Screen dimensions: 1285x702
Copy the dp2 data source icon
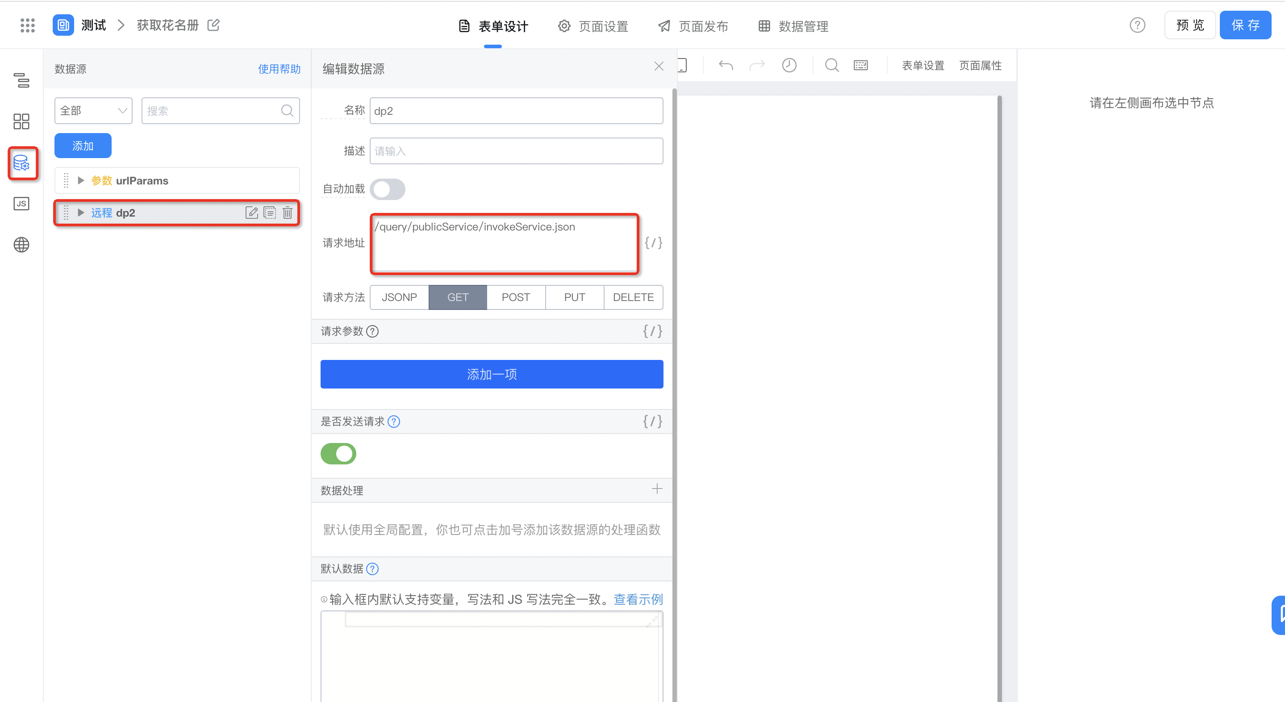tap(269, 213)
